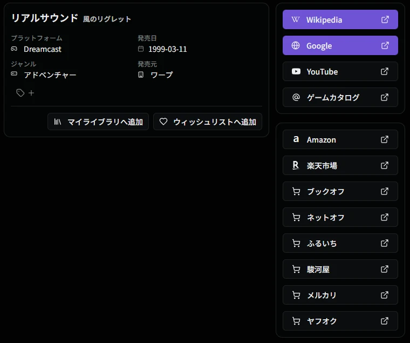Open the ブックオフ store link
This screenshot has width=410, height=343.
pos(340,191)
